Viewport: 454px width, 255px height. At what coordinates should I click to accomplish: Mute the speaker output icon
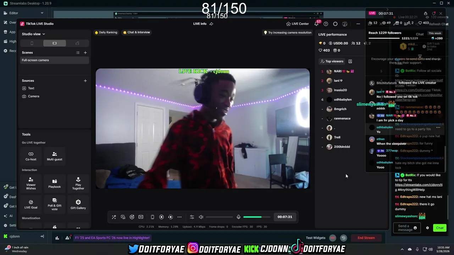(201, 217)
